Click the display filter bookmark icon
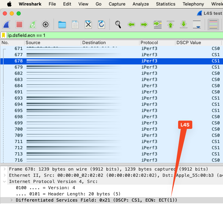Viewport: 223px width, 204px height. [3, 35]
